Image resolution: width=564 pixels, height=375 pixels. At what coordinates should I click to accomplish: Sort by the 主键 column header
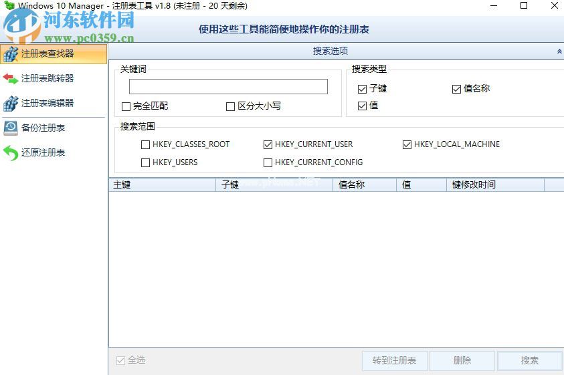[162, 184]
